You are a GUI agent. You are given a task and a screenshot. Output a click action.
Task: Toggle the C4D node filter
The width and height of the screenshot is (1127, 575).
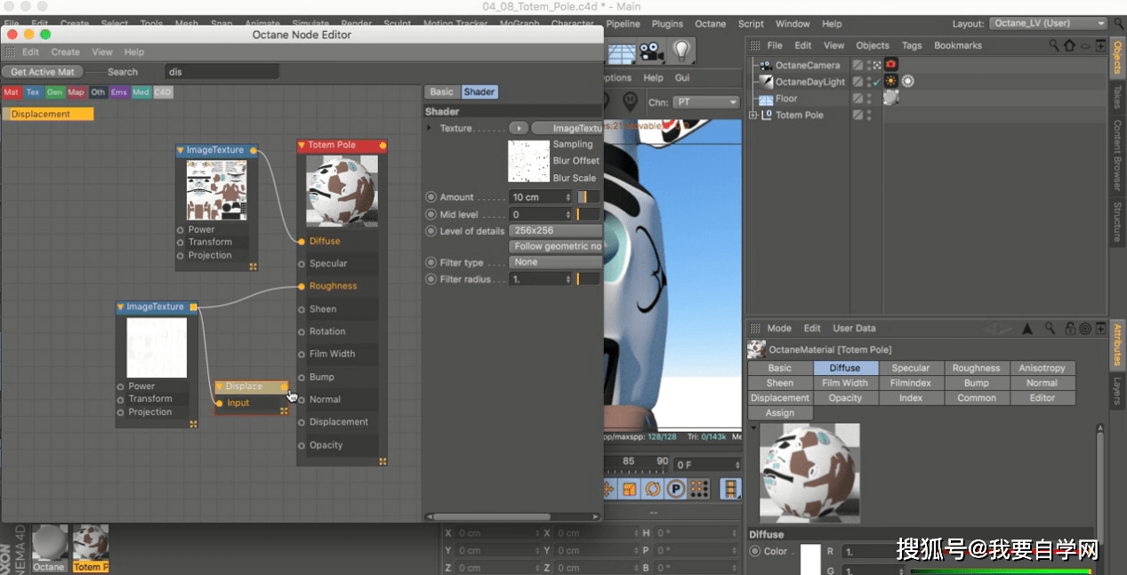point(163,92)
